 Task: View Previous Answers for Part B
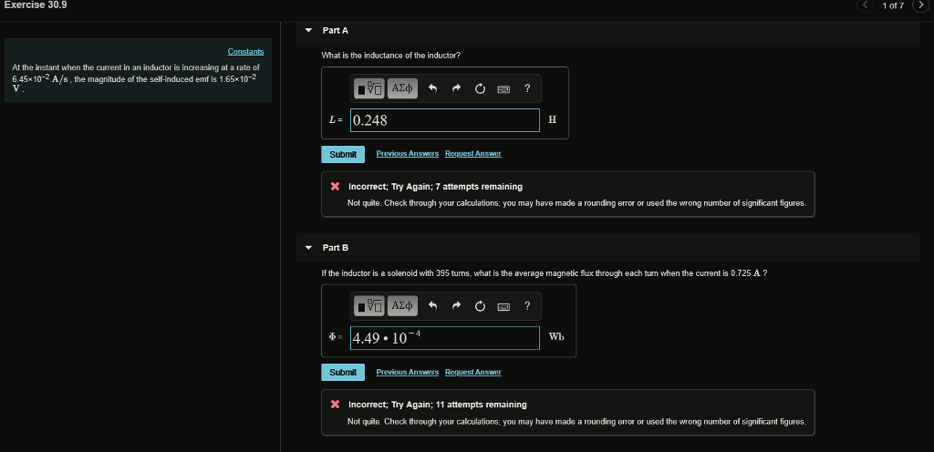pyautogui.click(x=408, y=372)
